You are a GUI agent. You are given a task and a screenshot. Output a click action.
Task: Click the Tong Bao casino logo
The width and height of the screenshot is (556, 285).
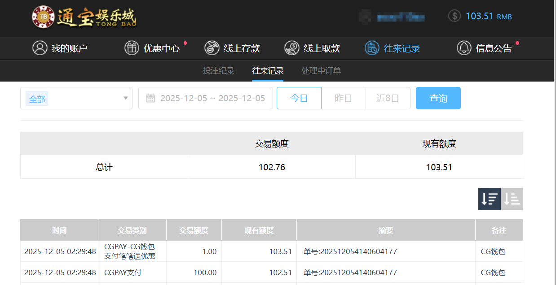click(84, 17)
